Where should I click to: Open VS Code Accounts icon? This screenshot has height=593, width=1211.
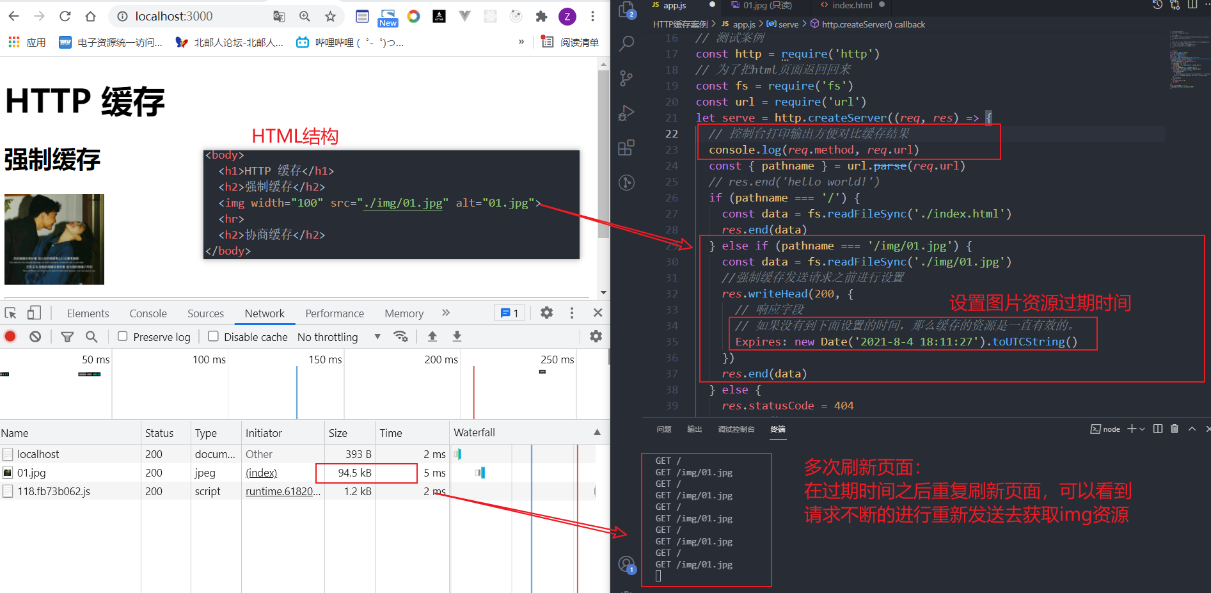pos(626,564)
